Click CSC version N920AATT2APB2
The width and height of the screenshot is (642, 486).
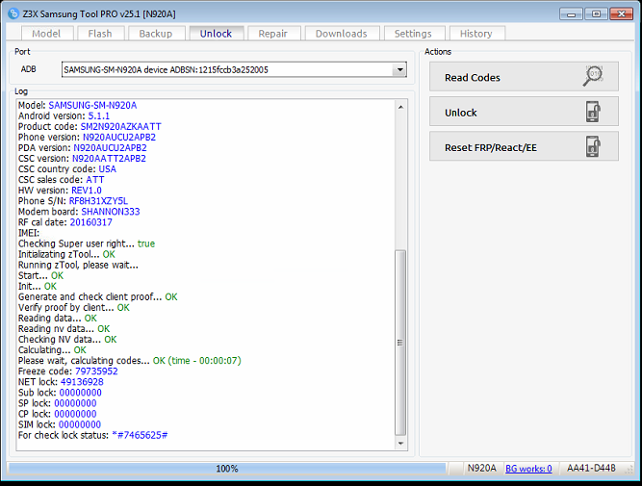point(109,159)
